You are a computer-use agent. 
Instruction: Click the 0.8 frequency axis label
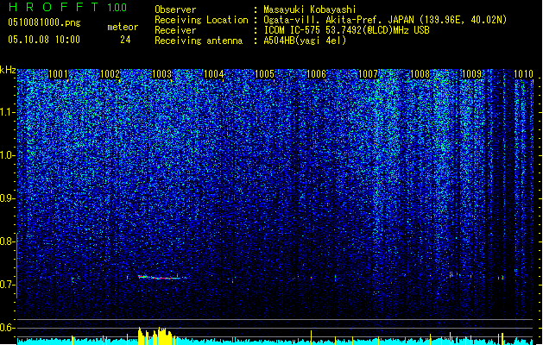pyautogui.click(x=7, y=241)
